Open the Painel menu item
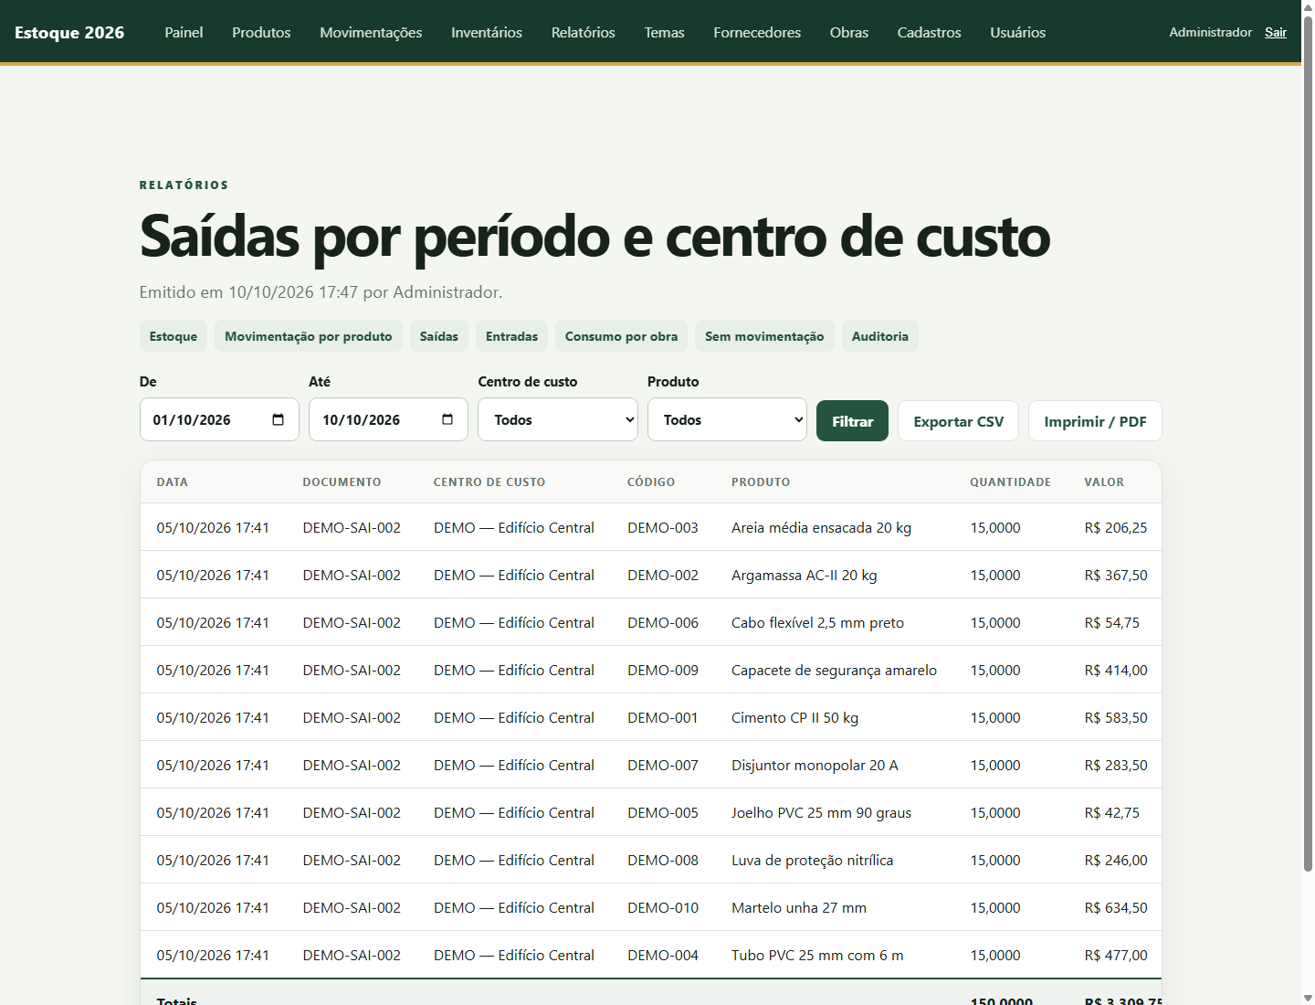Screen dimensions: 1315x1005 click(184, 32)
